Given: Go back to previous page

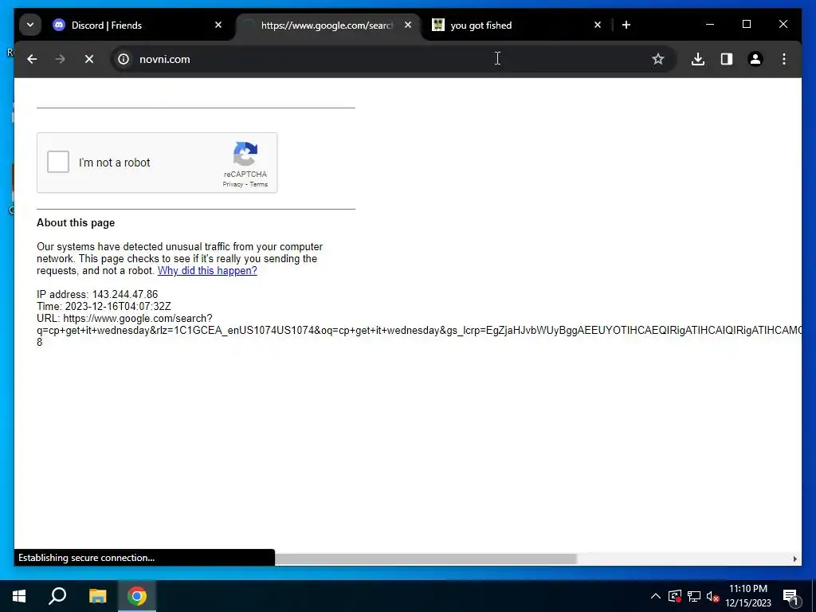Looking at the screenshot, I should click(x=32, y=59).
